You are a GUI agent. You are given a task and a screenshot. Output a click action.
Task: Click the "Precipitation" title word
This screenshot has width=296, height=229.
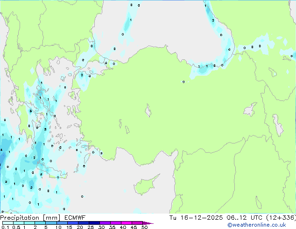20,218
